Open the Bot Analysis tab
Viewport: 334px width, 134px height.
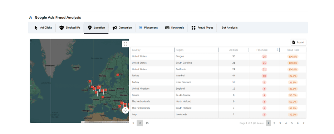pyautogui.click(x=230, y=28)
